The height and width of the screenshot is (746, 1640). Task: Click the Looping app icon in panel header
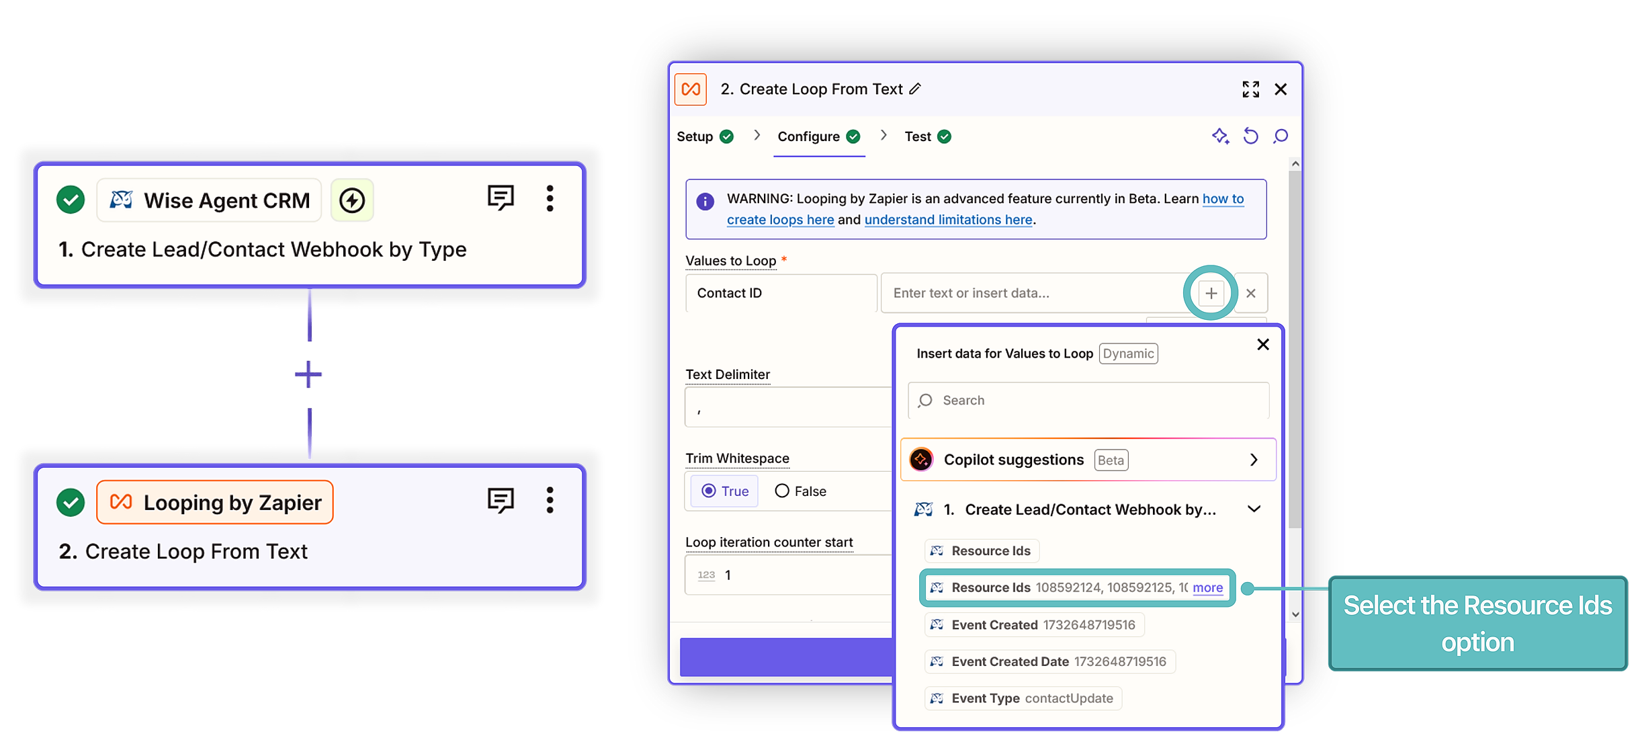click(x=691, y=89)
